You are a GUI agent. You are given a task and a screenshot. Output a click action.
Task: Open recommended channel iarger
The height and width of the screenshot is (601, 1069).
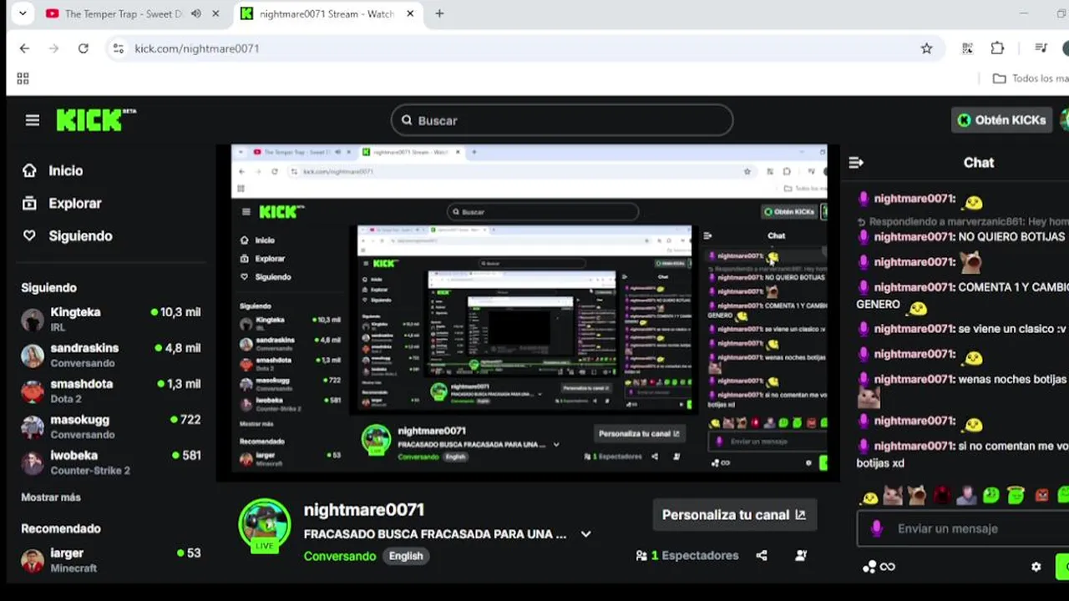[111, 560]
